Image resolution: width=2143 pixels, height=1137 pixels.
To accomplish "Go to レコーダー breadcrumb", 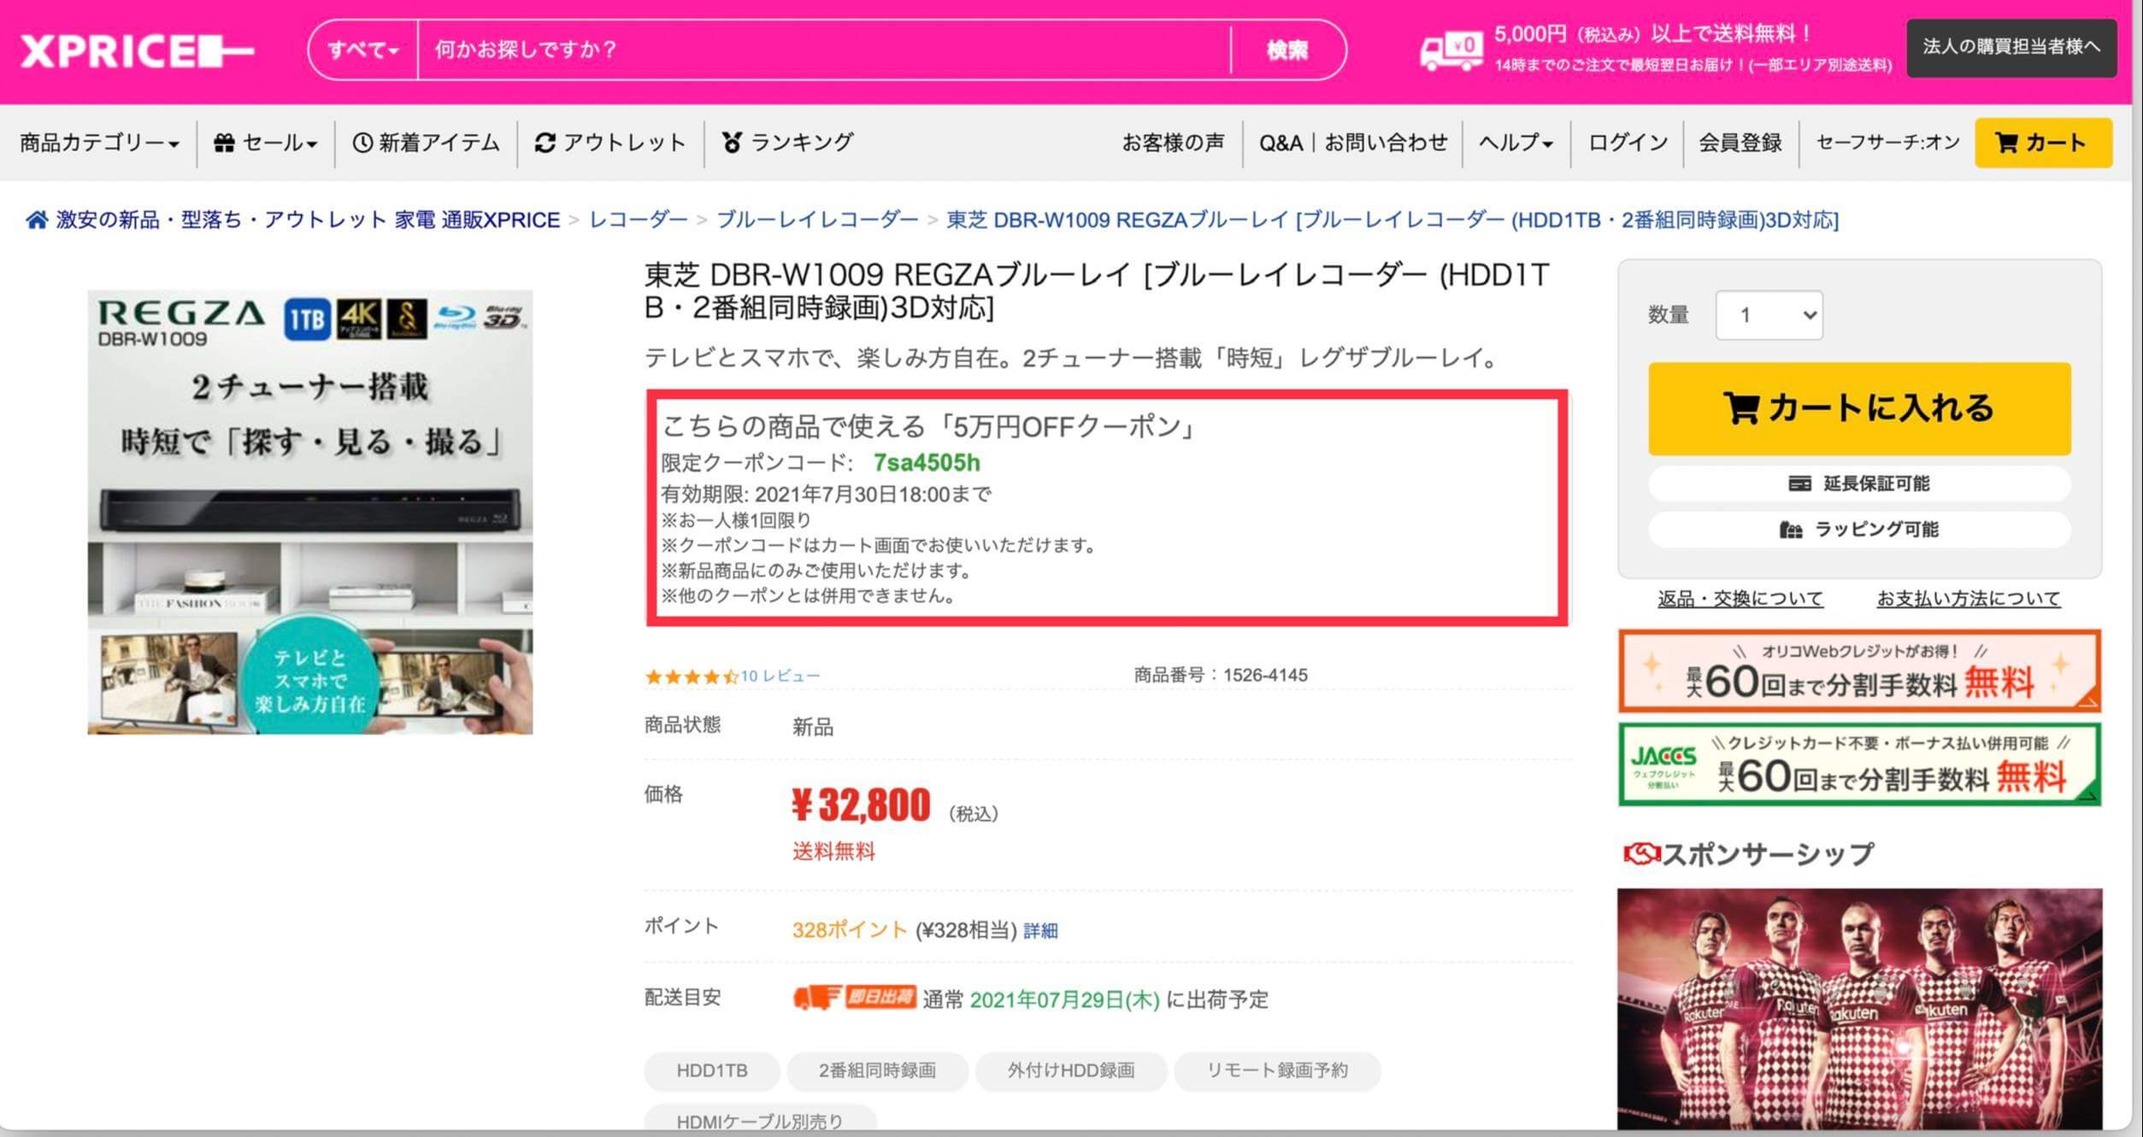I will point(639,220).
